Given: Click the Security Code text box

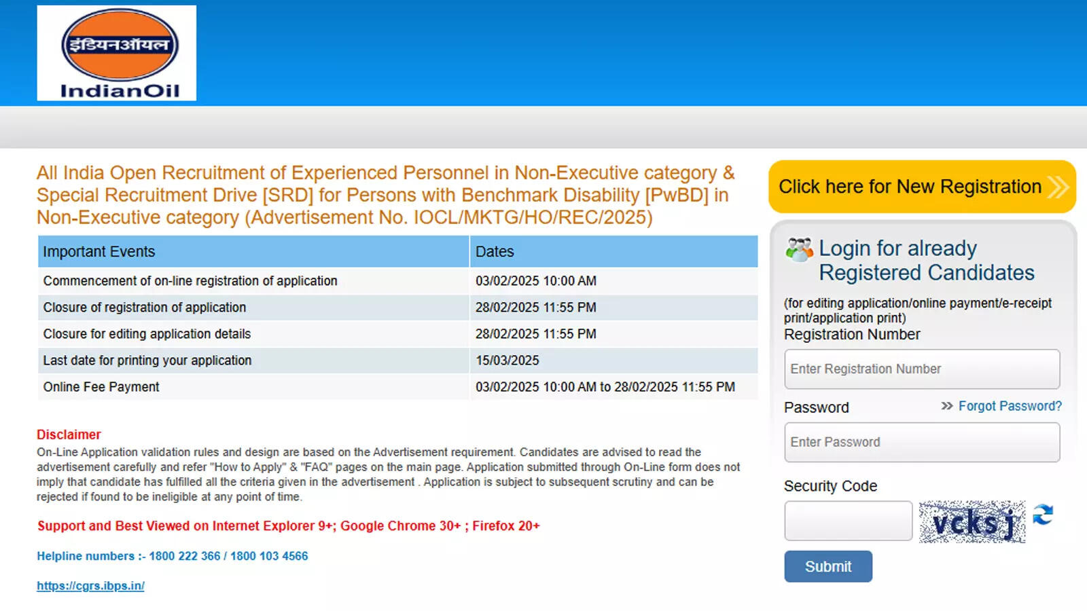Looking at the screenshot, I should (848, 521).
